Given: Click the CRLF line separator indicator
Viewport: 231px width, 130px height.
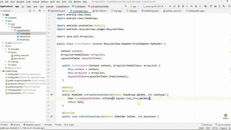Looking at the screenshot, I should (x=208, y=128).
